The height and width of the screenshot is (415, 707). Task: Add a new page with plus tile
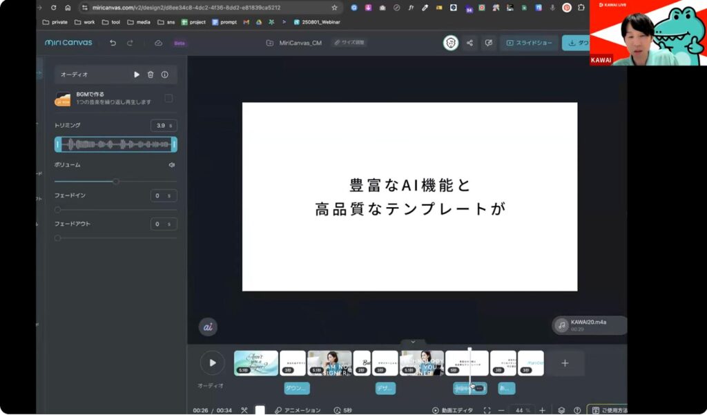pos(565,363)
